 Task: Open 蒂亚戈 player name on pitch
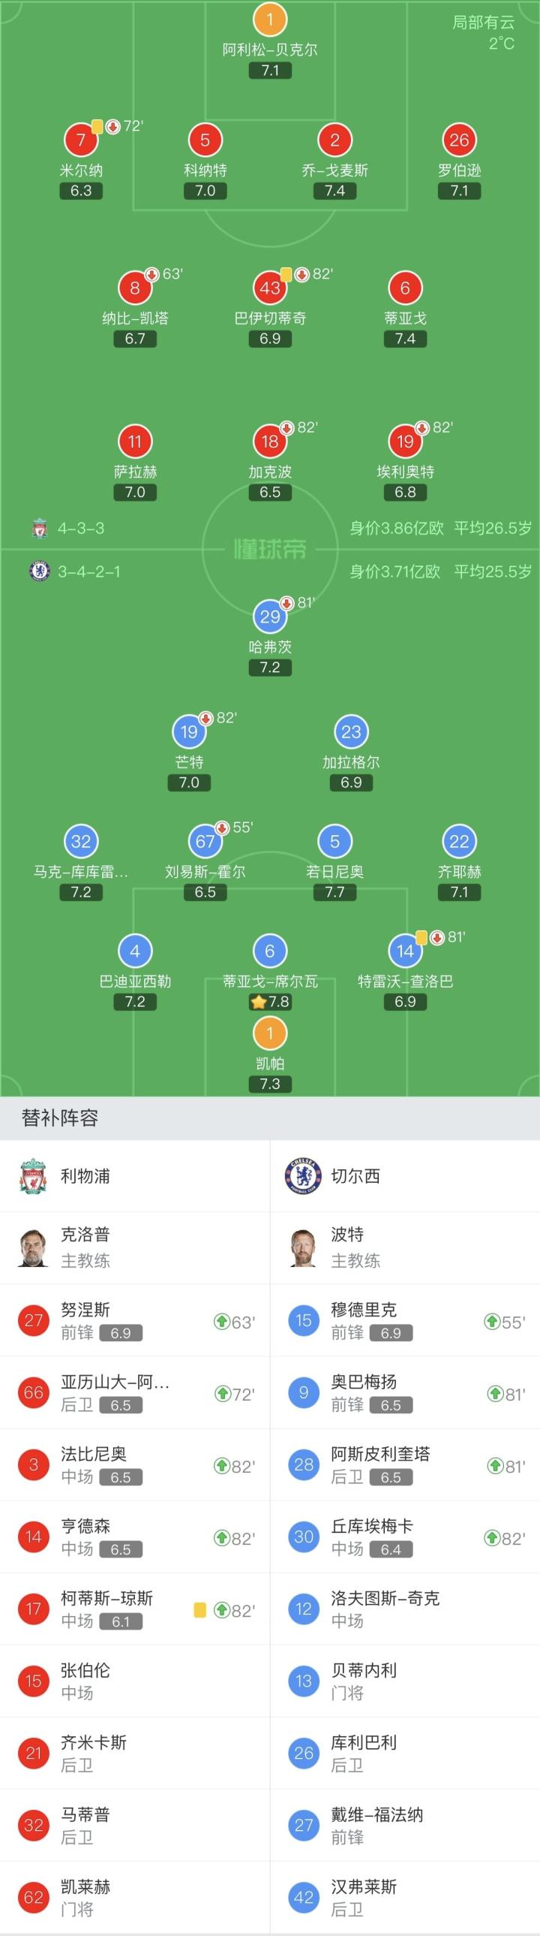pyautogui.click(x=405, y=318)
